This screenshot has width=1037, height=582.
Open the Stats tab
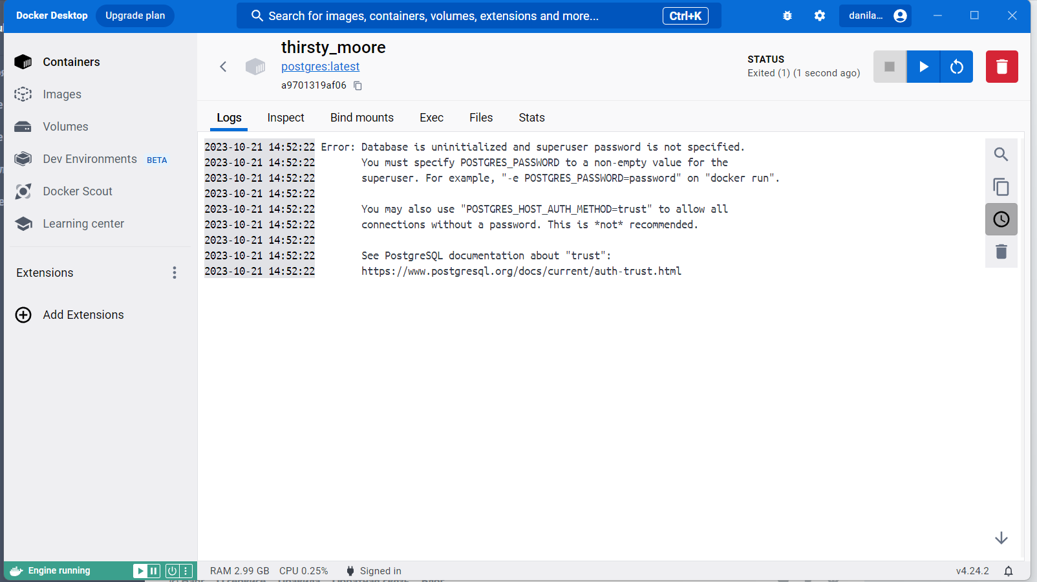coord(531,118)
